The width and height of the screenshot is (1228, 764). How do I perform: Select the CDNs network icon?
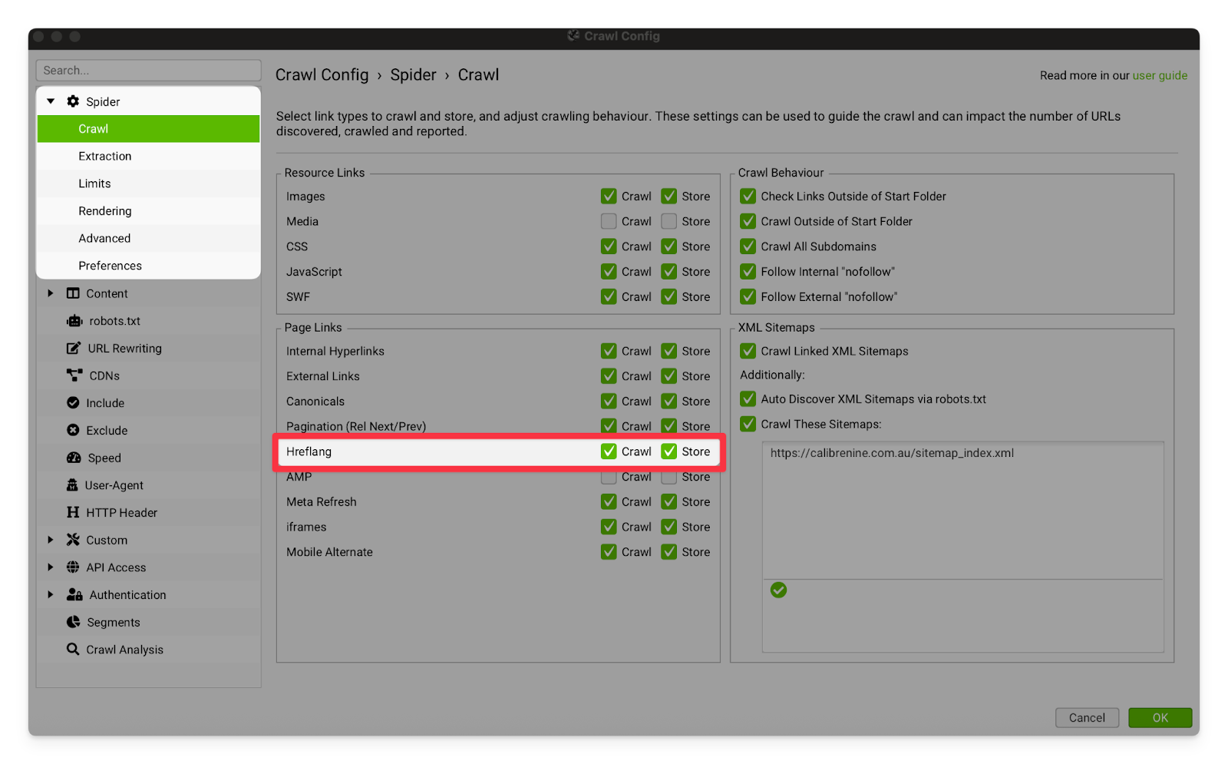74,375
